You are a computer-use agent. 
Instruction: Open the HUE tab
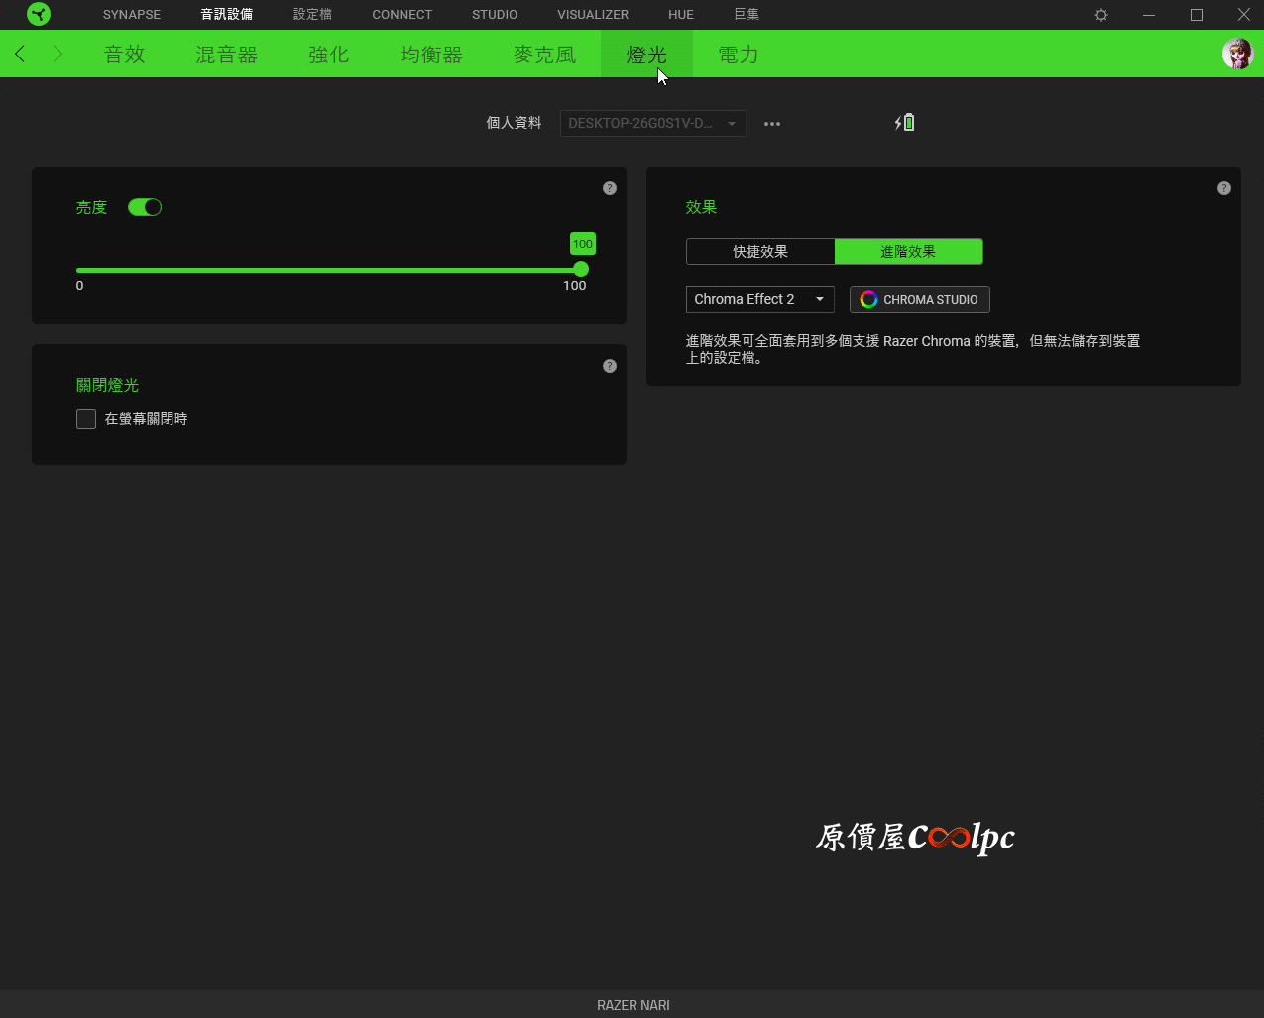pos(681,15)
